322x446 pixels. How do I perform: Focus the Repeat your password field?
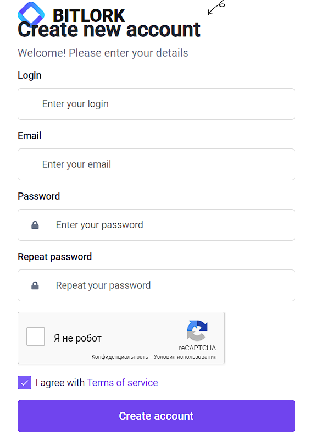click(156, 285)
